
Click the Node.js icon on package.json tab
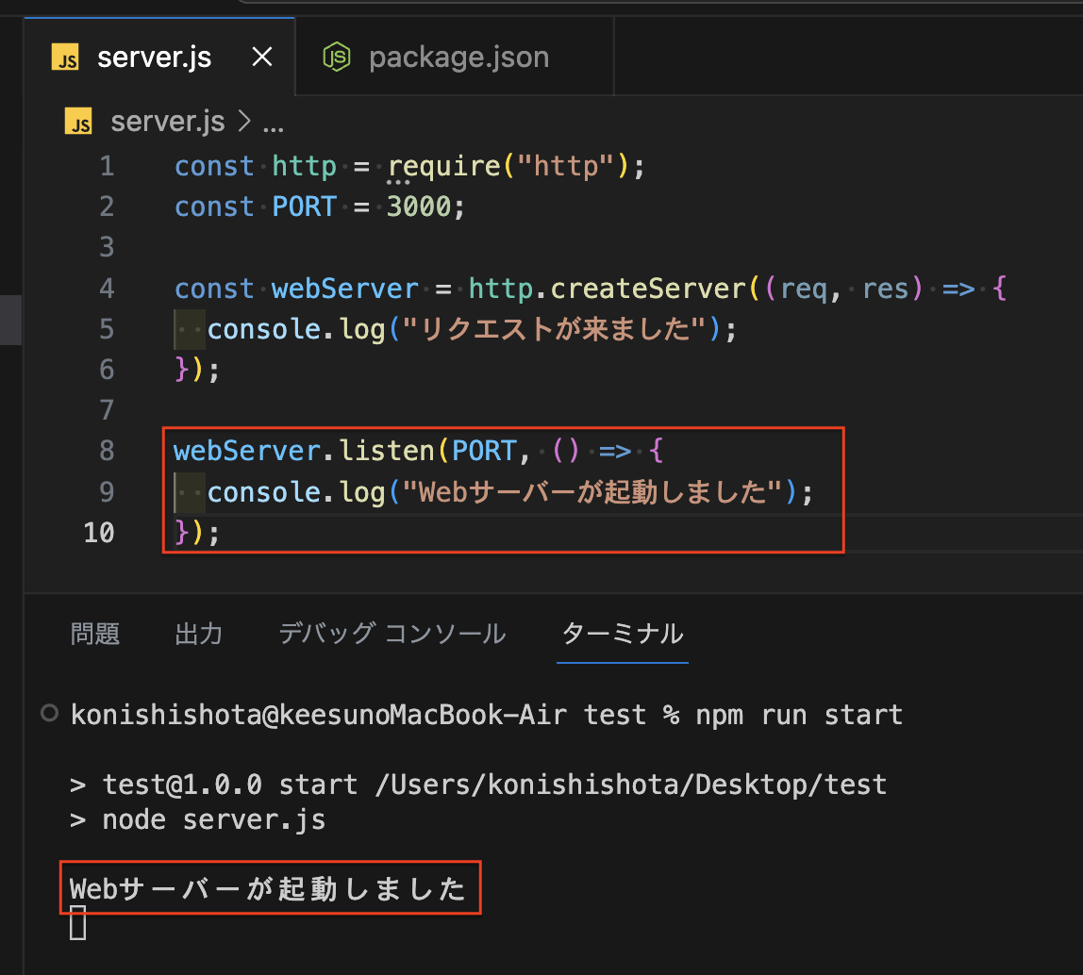click(338, 56)
